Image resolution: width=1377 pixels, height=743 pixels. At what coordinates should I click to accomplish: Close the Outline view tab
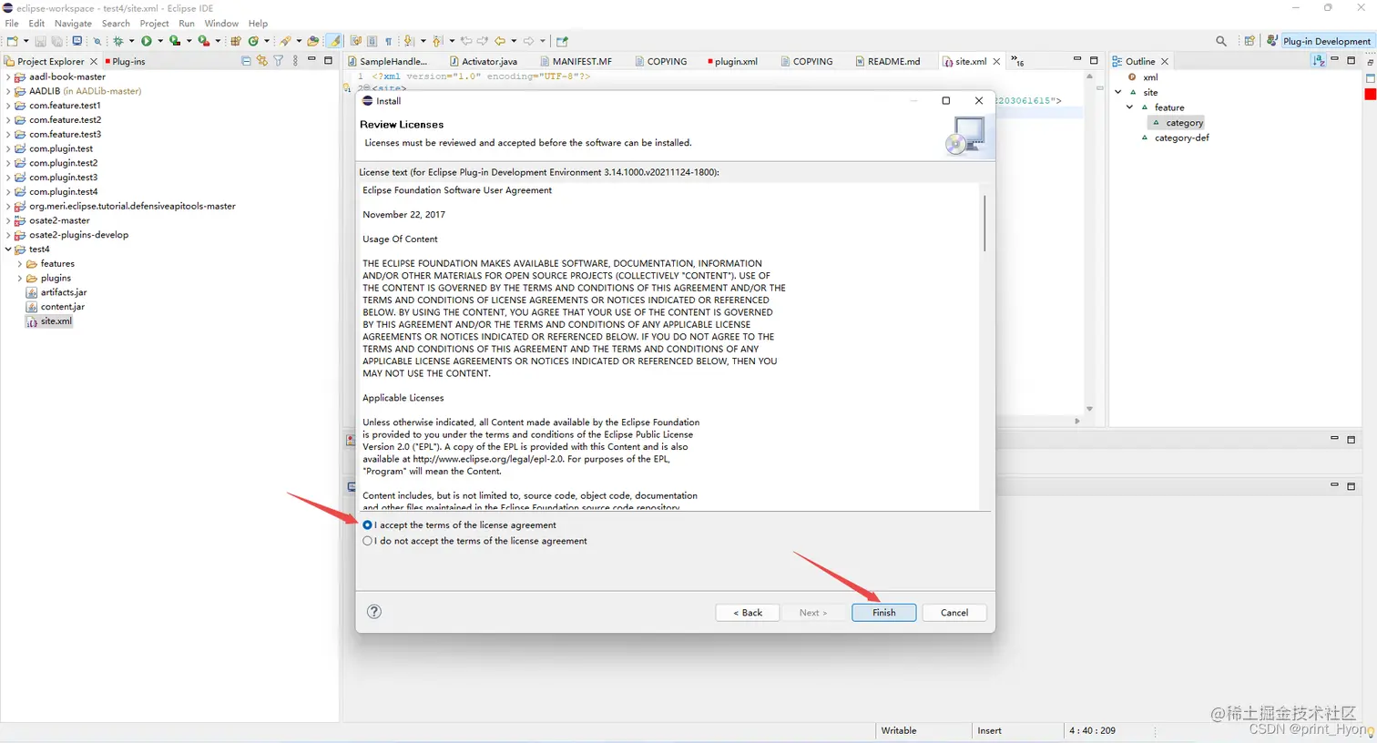click(x=1165, y=62)
